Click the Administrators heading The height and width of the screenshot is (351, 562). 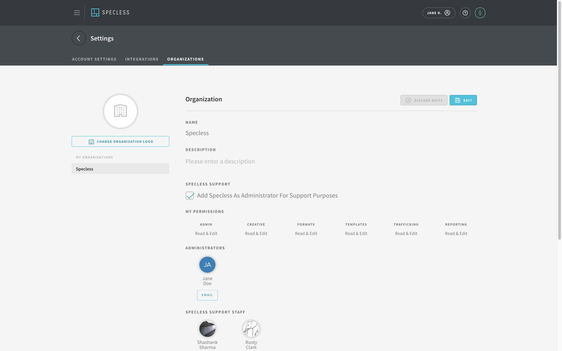point(205,248)
